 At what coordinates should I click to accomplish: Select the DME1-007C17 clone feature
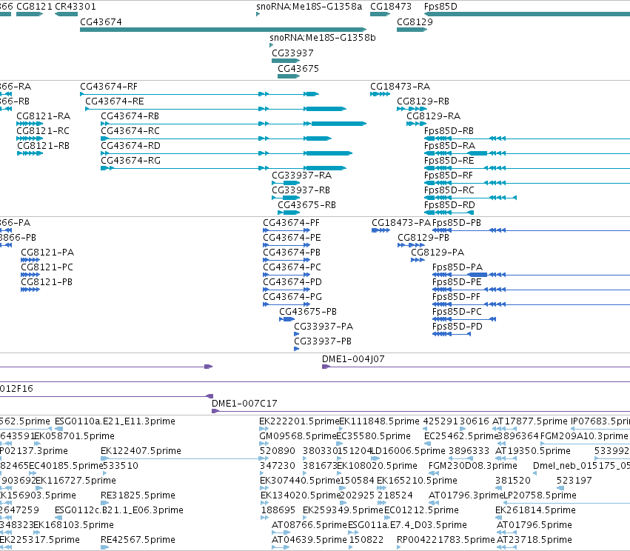click(420, 411)
